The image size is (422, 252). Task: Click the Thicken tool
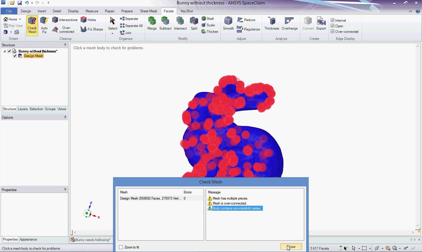210,32
